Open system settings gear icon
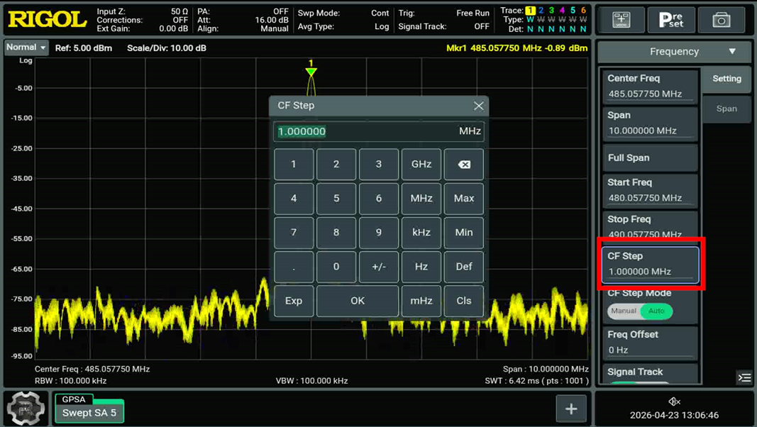This screenshot has height=427, width=757. 26,409
